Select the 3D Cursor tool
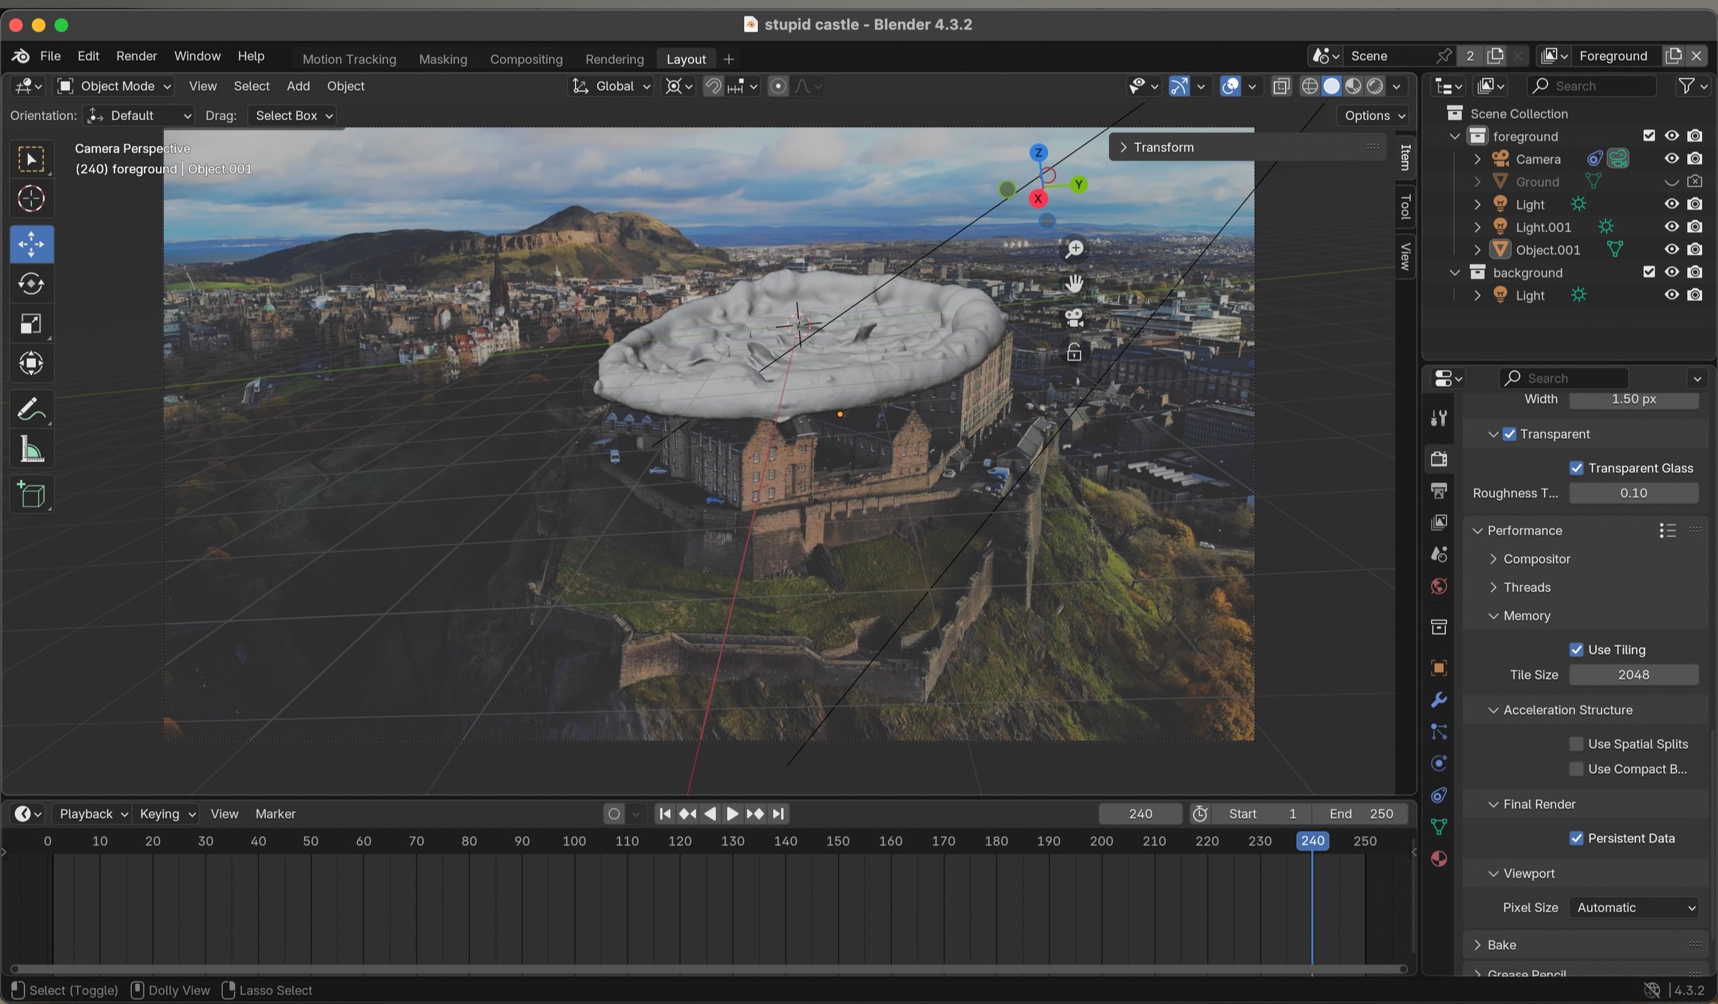 tap(31, 199)
